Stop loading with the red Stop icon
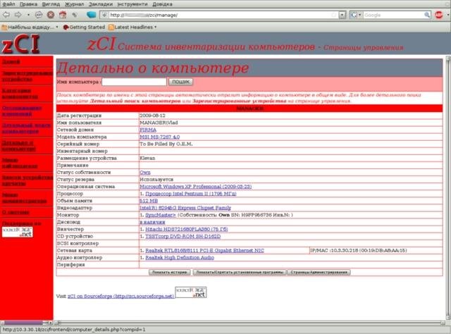The width and height of the screenshot is (451, 334). [x=51, y=15]
